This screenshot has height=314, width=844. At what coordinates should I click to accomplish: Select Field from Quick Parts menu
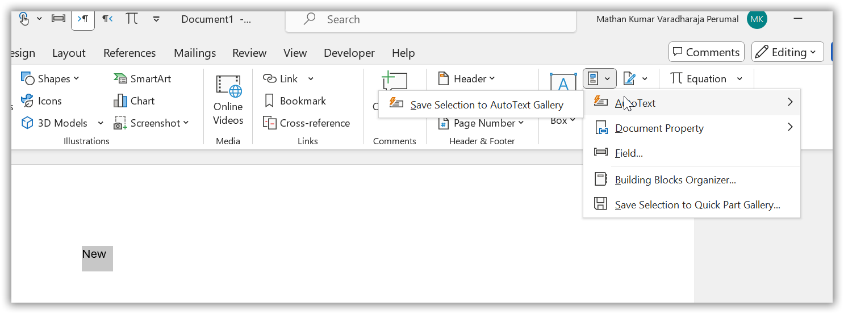tap(629, 153)
